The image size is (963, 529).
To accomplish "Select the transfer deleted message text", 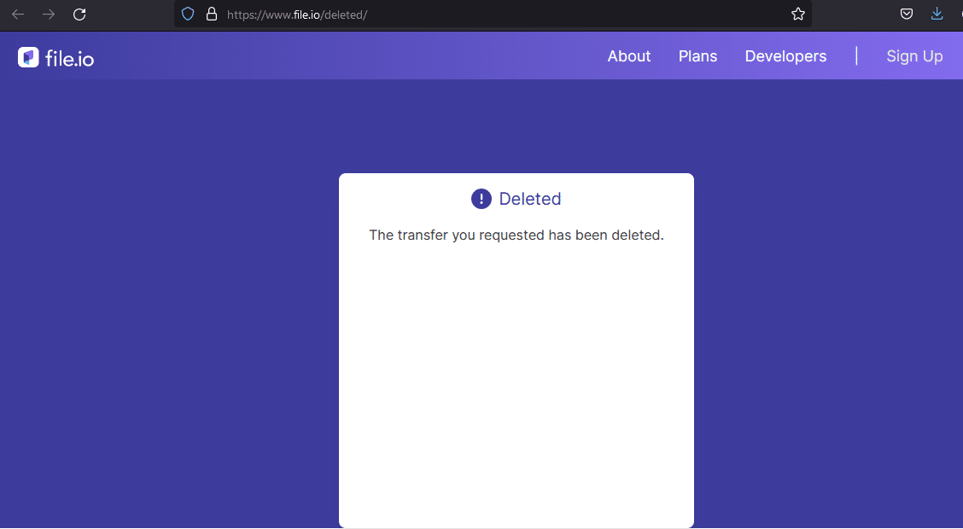I will pos(516,235).
